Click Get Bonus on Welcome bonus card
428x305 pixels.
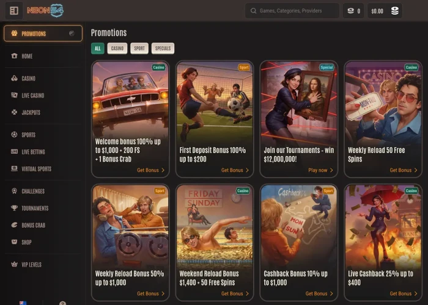pos(150,170)
